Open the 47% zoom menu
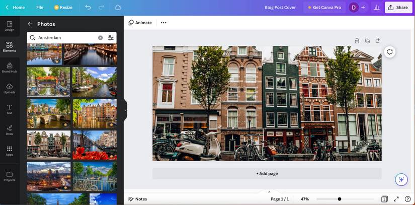 tap(305, 199)
